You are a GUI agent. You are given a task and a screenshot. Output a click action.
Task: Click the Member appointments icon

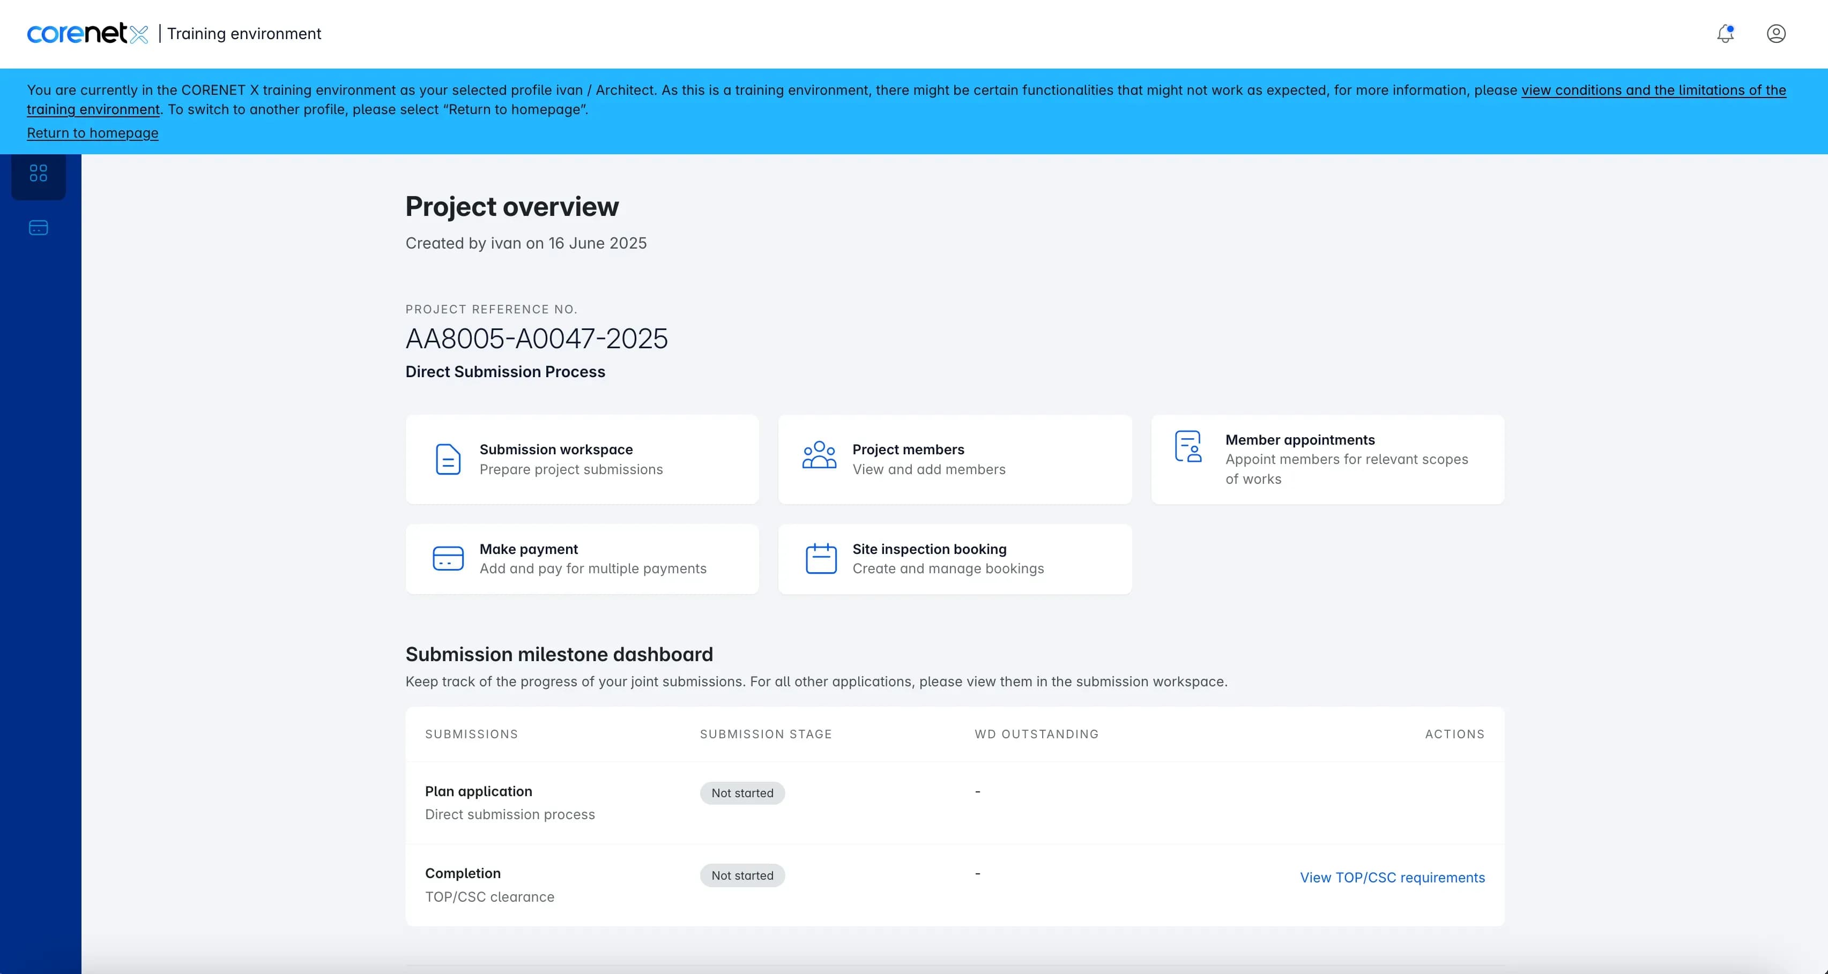pos(1188,447)
